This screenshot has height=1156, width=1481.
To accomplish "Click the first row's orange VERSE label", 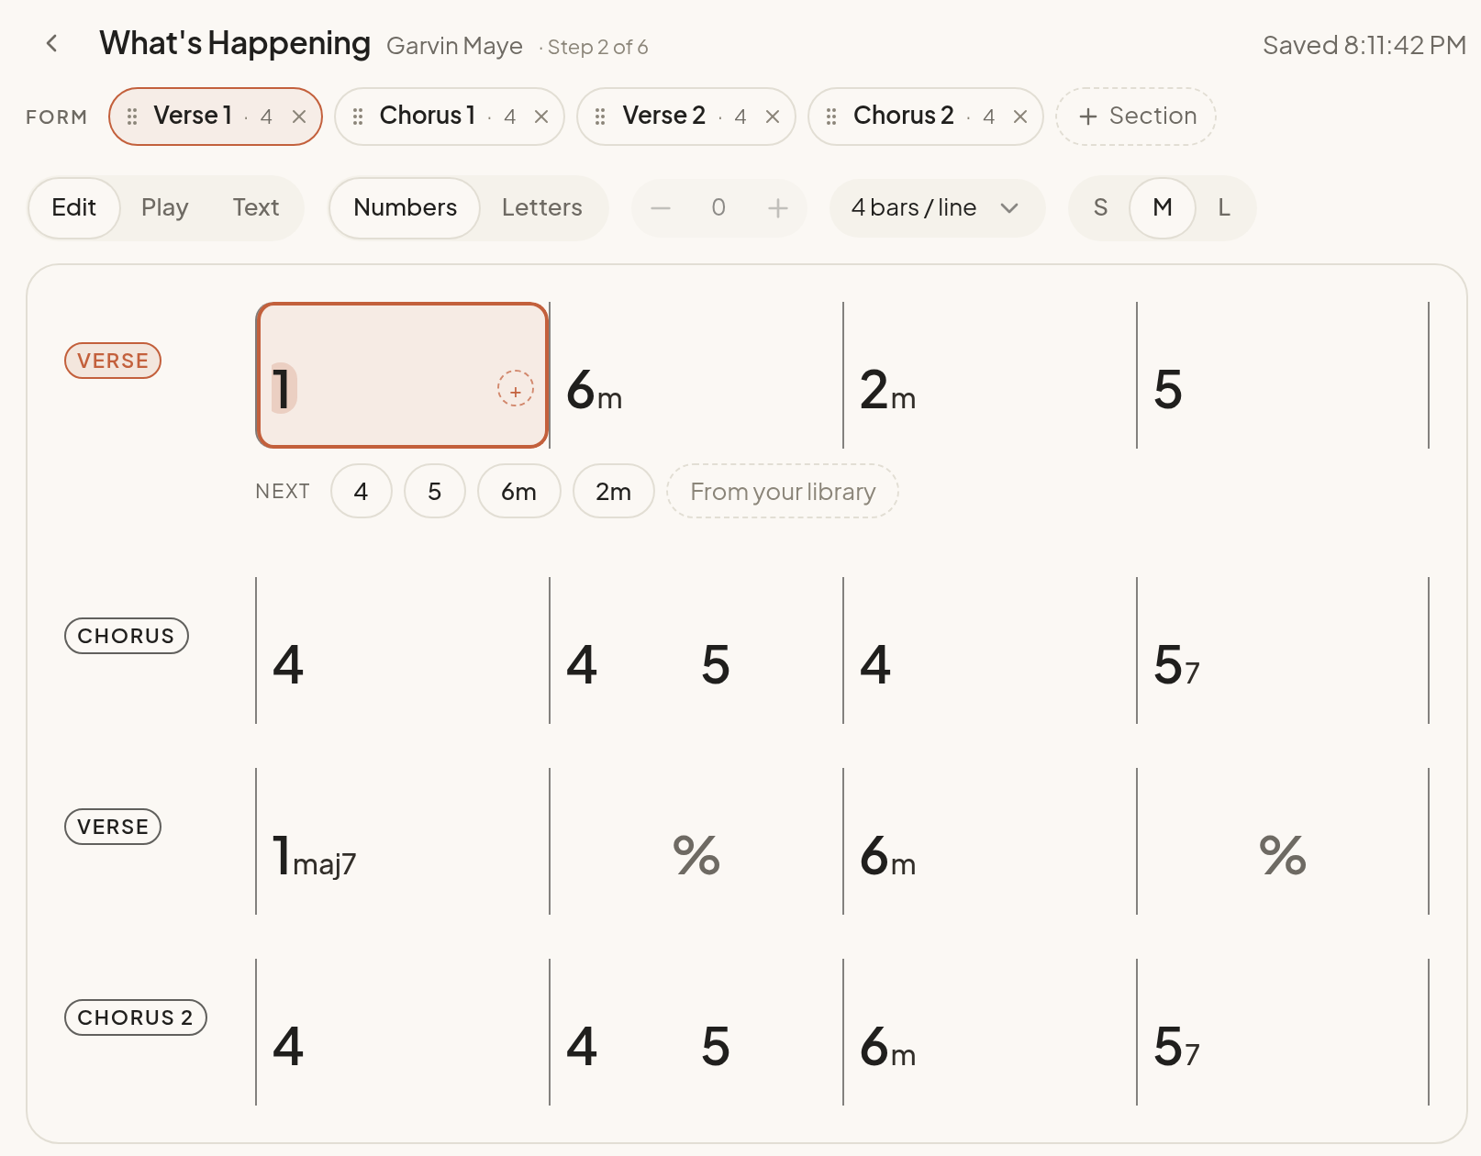I will click(113, 361).
